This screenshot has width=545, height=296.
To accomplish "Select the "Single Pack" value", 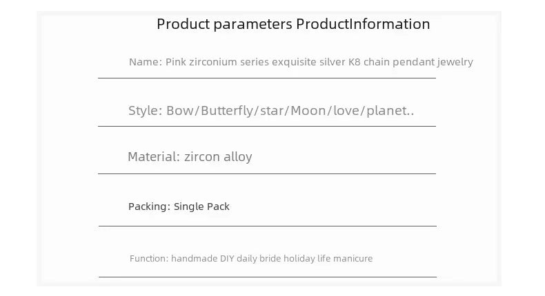I will click(201, 207).
